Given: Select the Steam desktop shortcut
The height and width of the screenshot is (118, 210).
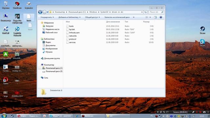Looking at the screenshot, I should click(202, 30).
